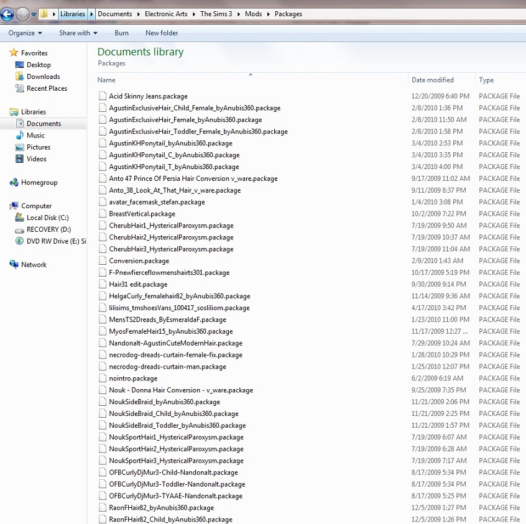This screenshot has height=524, width=526.
Task: Expand the arrow after Mods breadcrumb
Action: 269,14
